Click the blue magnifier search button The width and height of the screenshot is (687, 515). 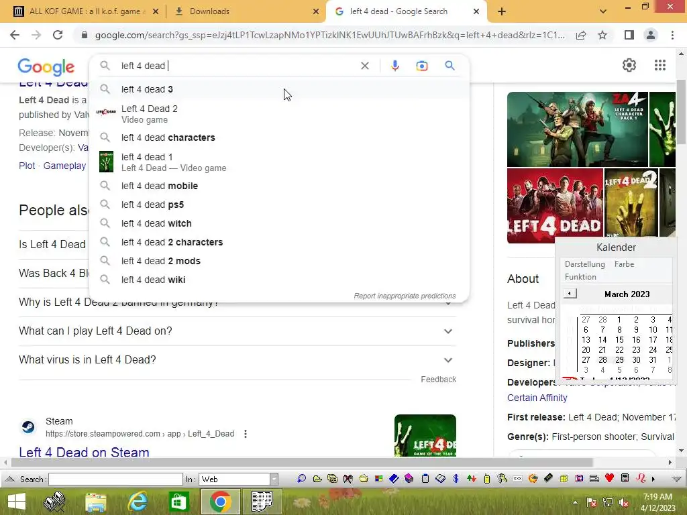tap(450, 66)
